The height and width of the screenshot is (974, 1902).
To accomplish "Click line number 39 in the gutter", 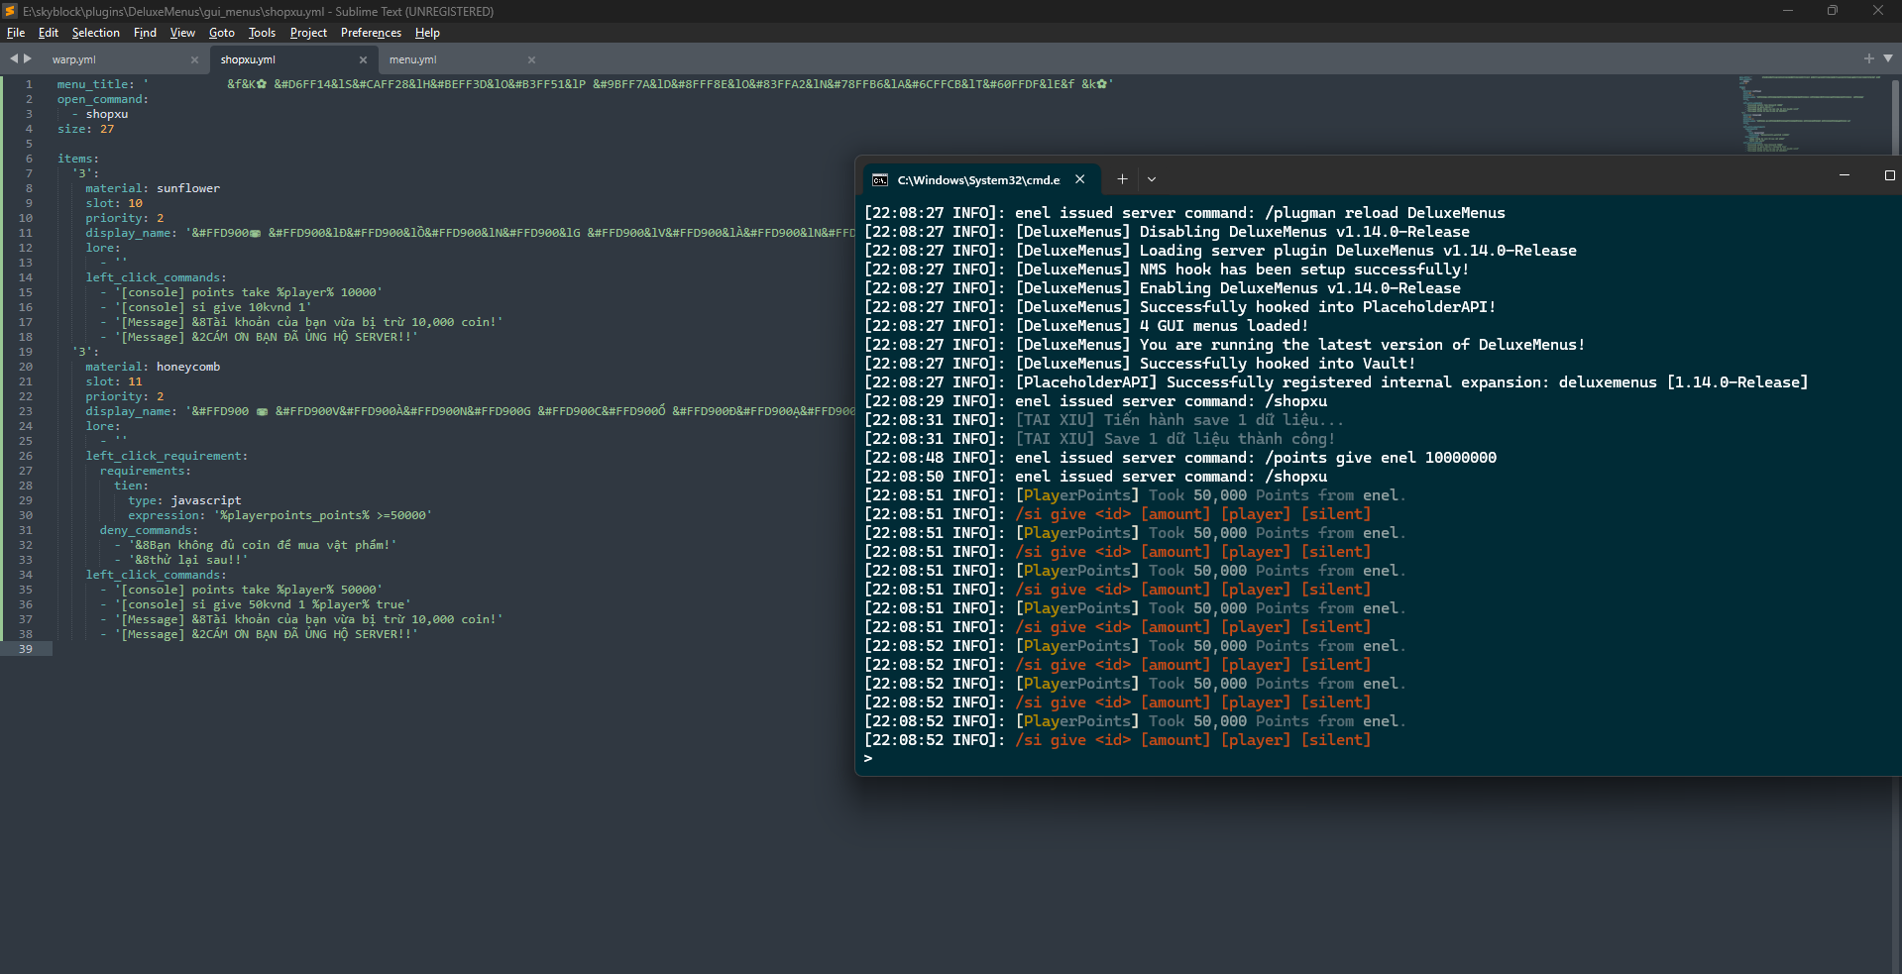I will (x=25, y=649).
